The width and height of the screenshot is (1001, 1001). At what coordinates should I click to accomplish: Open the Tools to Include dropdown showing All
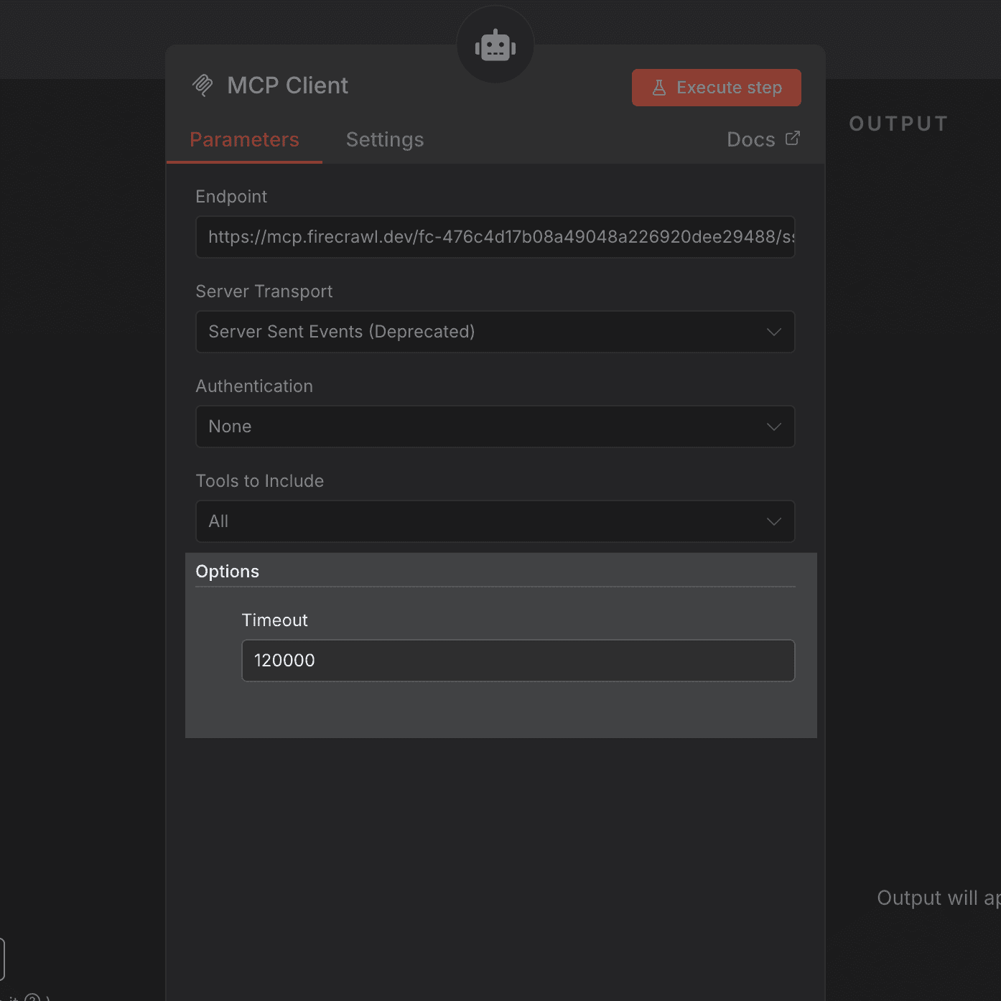tap(495, 521)
